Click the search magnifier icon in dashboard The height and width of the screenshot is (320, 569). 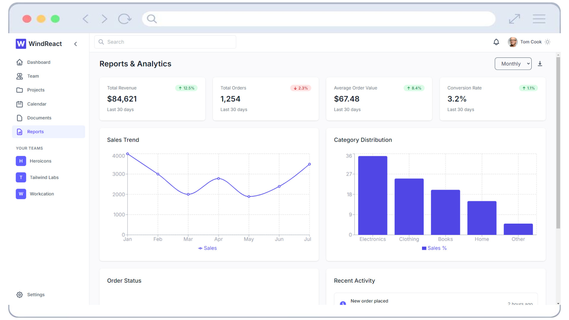[101, 42]
